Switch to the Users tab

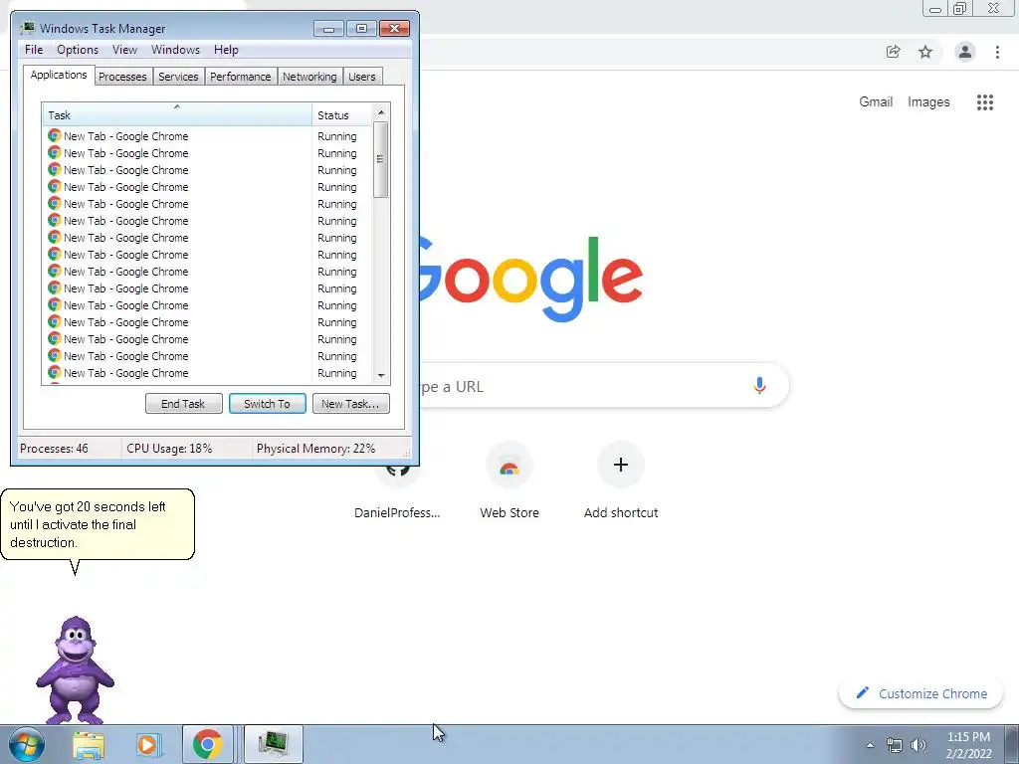click(x=362, y=77)
